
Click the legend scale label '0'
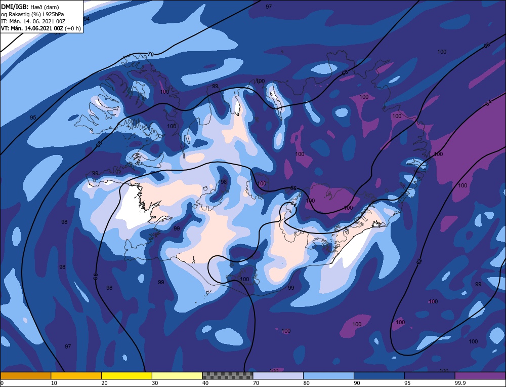[2, 383]
